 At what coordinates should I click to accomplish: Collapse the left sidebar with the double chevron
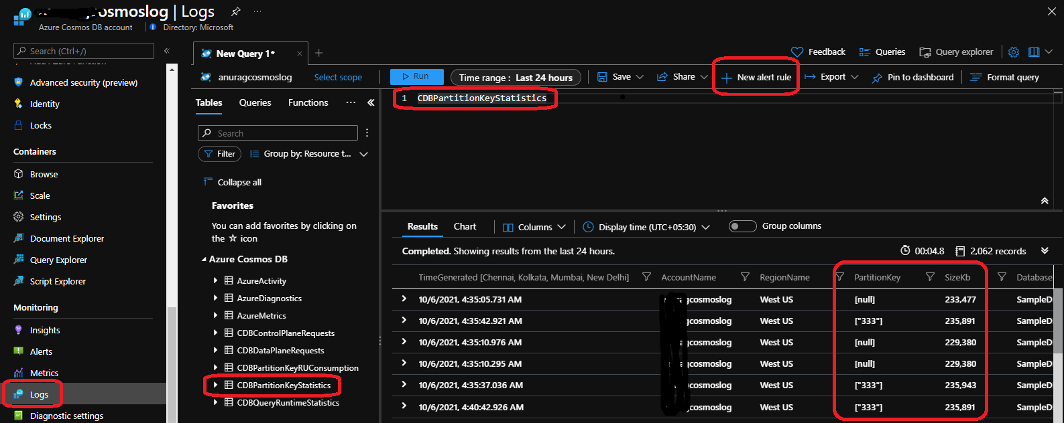[167, 51]
